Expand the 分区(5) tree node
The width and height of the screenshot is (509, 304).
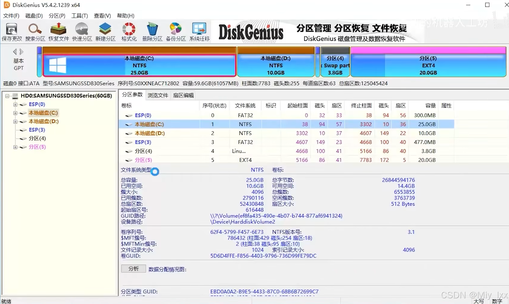click(15, 147)
